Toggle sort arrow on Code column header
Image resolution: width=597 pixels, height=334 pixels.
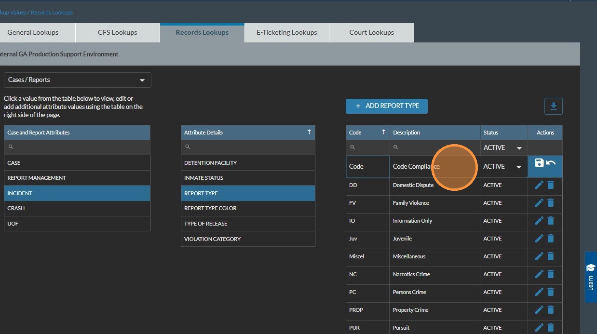coord(383,132)
